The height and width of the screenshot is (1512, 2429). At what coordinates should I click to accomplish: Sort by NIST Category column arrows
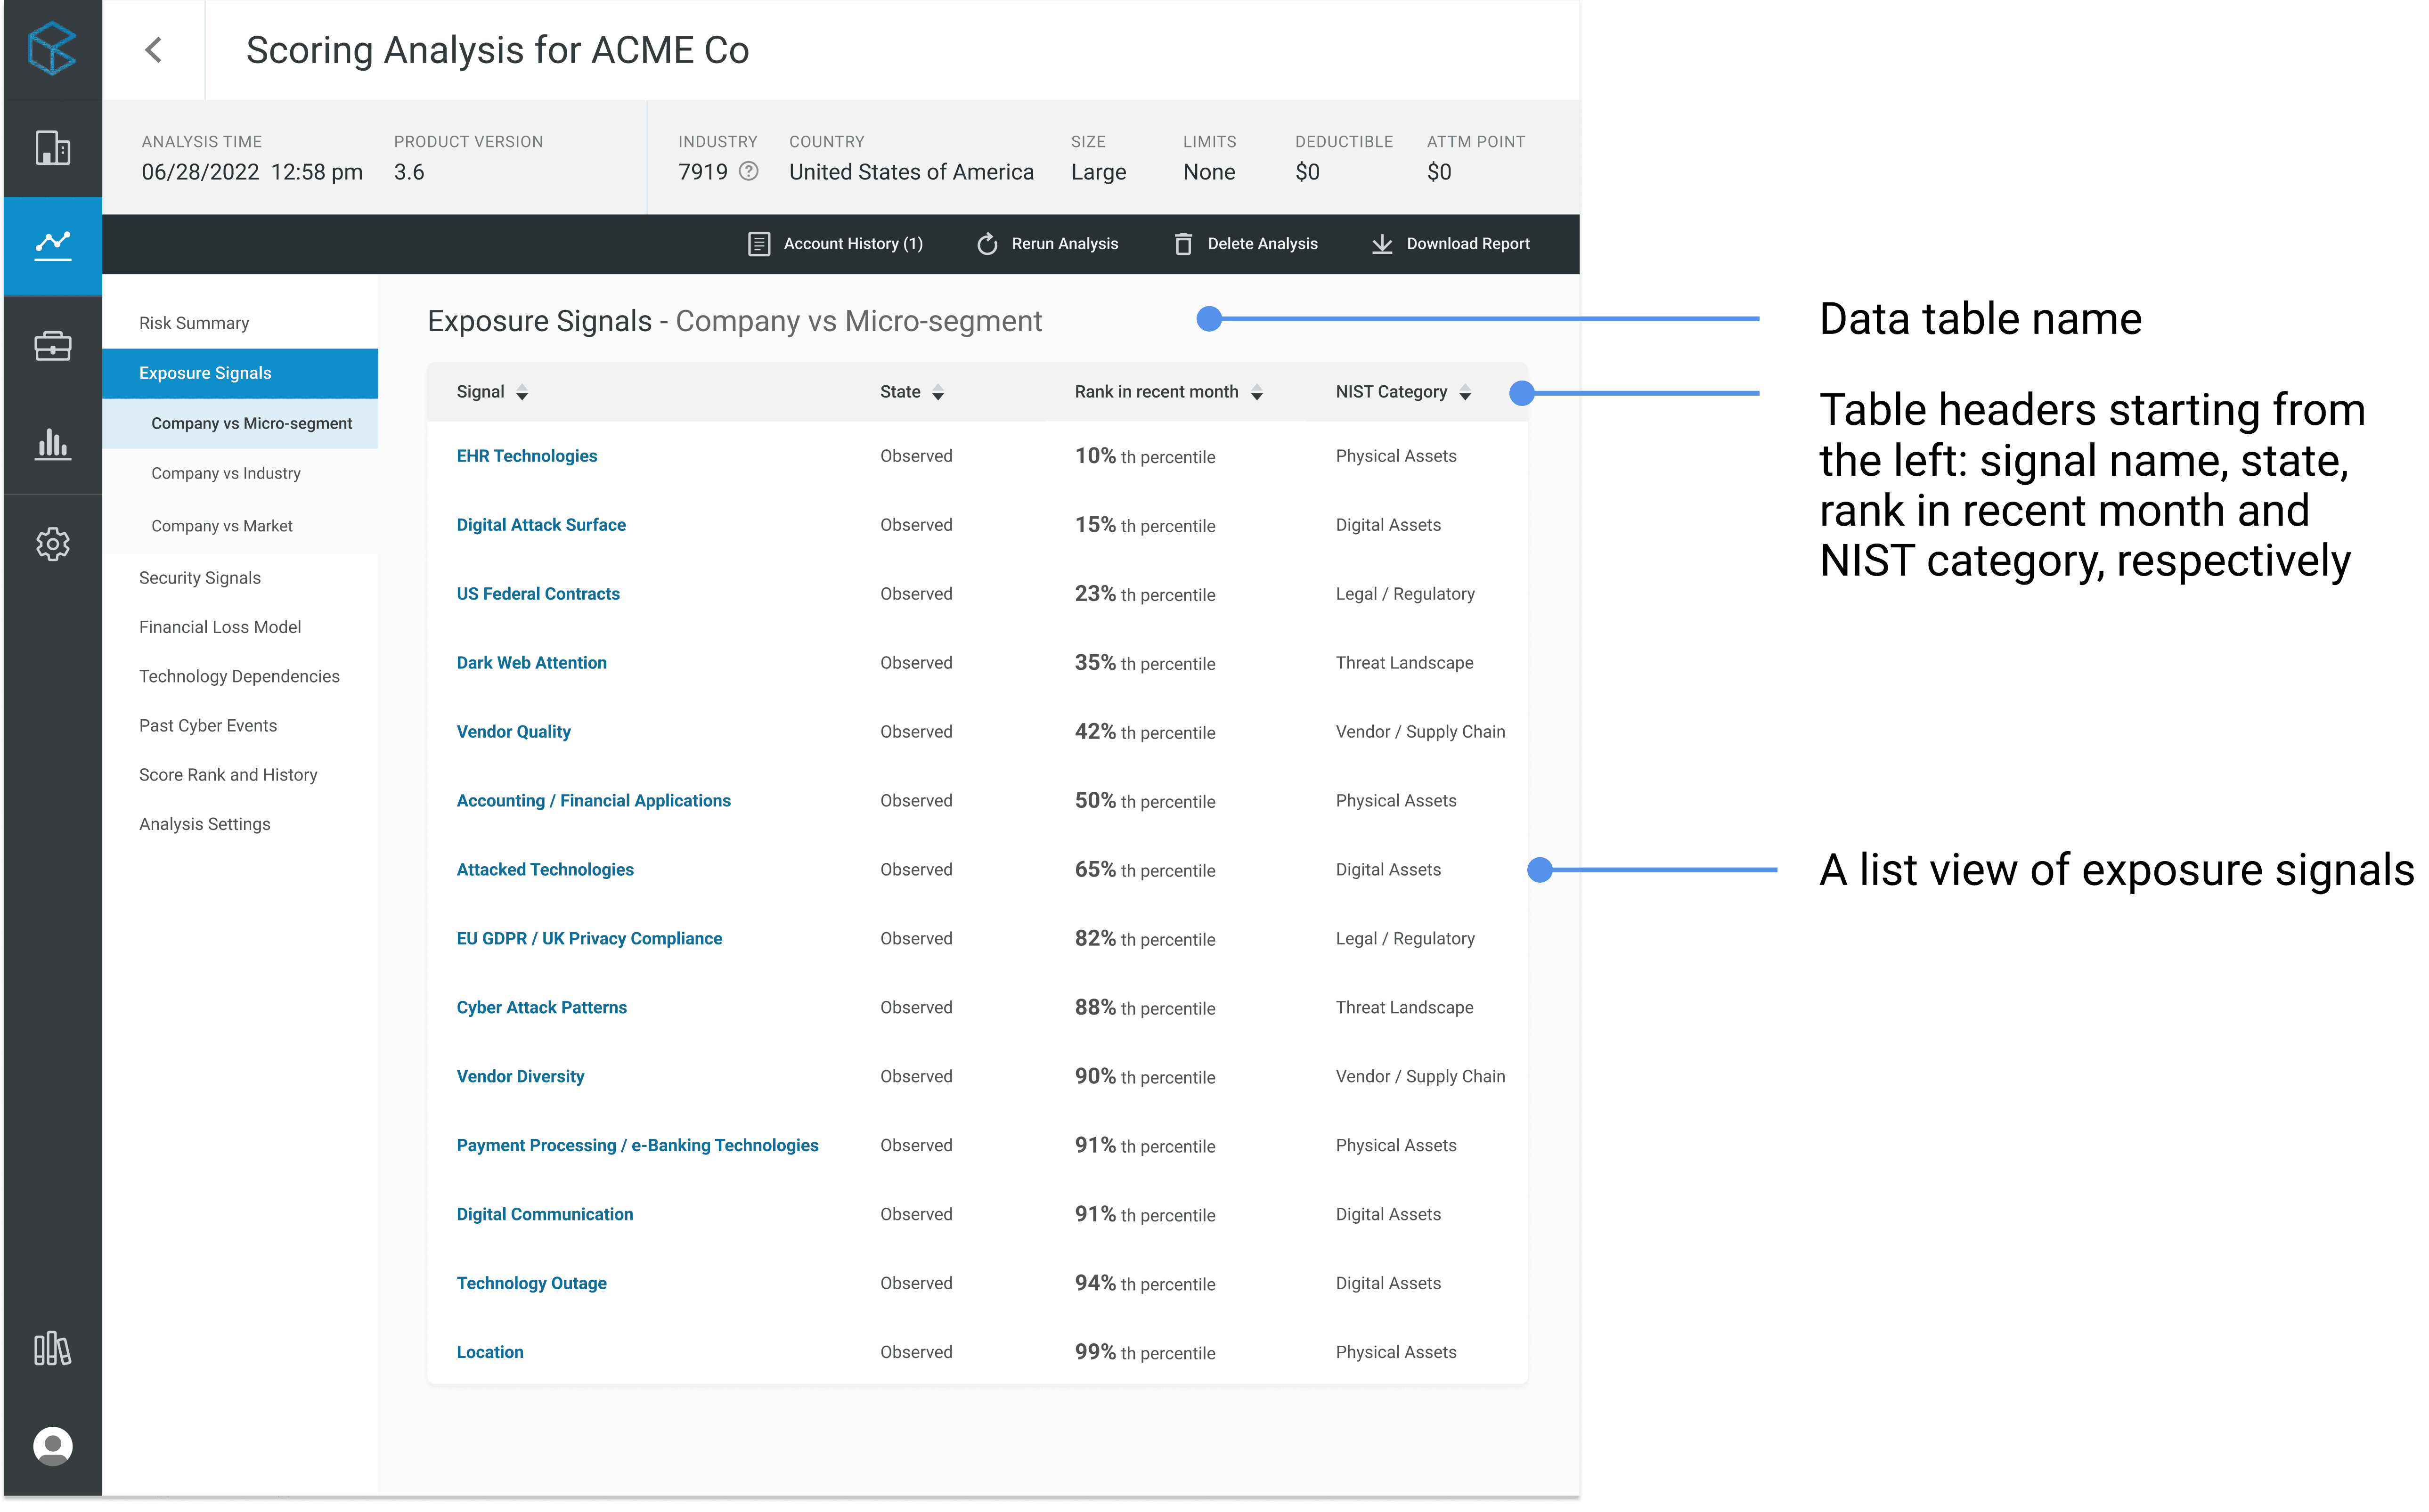tap(1465, 393)
